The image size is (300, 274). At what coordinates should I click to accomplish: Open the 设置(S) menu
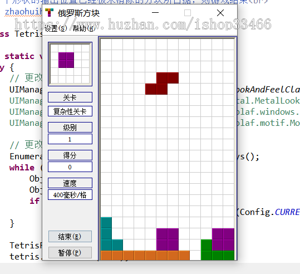[56, 29]
